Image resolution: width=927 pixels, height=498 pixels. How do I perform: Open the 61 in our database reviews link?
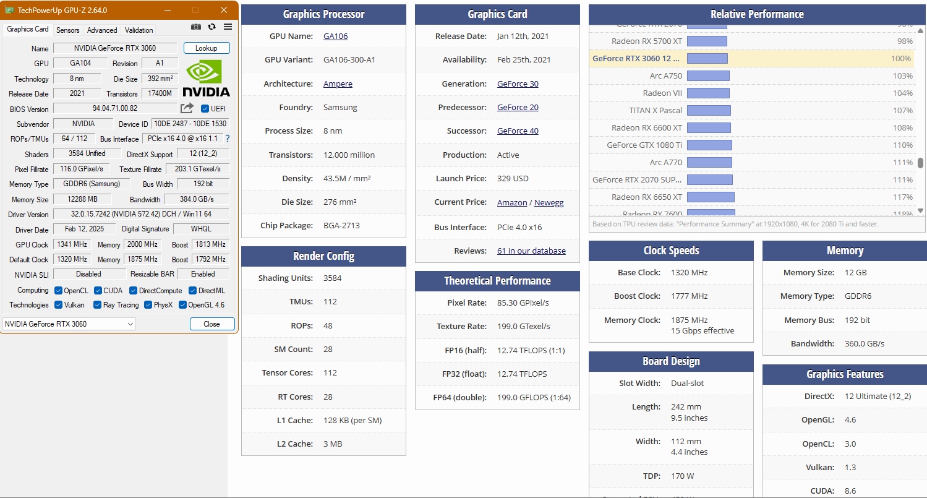click(x=531, y=251)
